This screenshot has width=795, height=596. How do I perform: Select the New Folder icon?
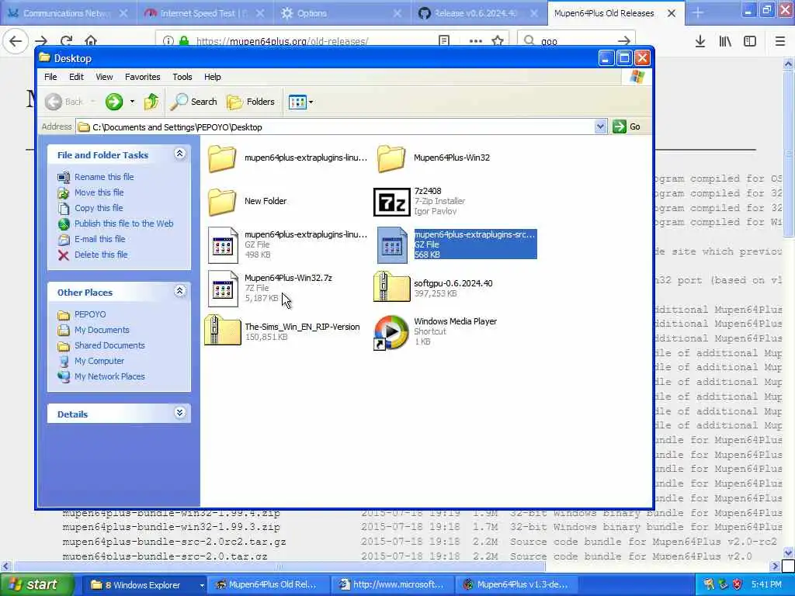[222, 201]
